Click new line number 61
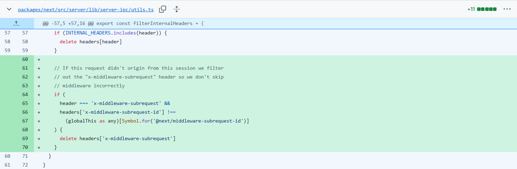517x169 pixels. pyautogui.click(x=25, y=68)
